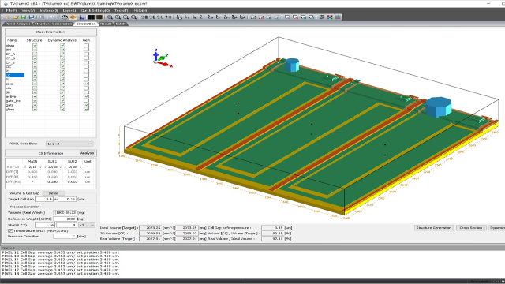Toggle Dynamic Analysis checkbox for CF_G
This screenshot has width=505, height=284.
point(62,58)
